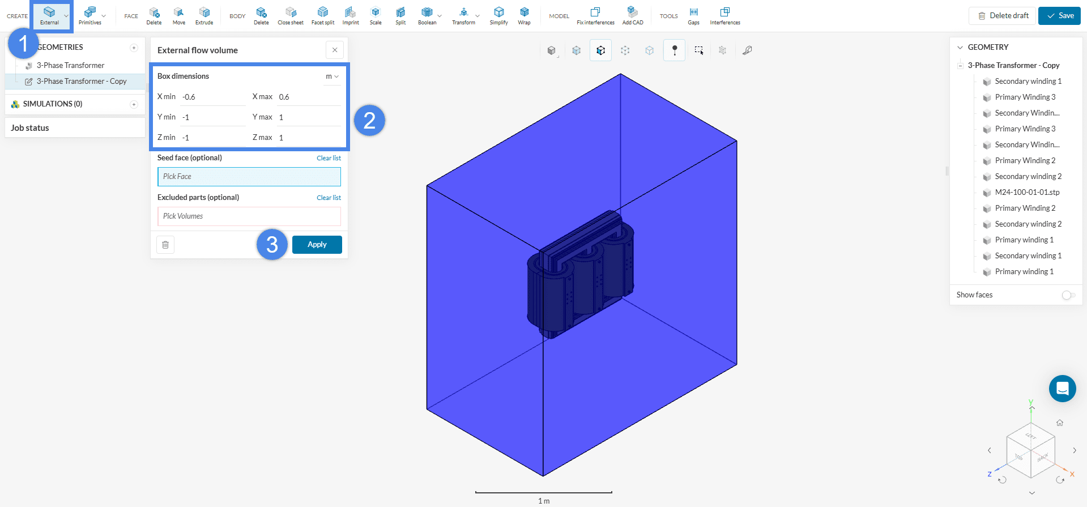
Task: Toggle the Show faces switch
Action: tap(1068, 295)
